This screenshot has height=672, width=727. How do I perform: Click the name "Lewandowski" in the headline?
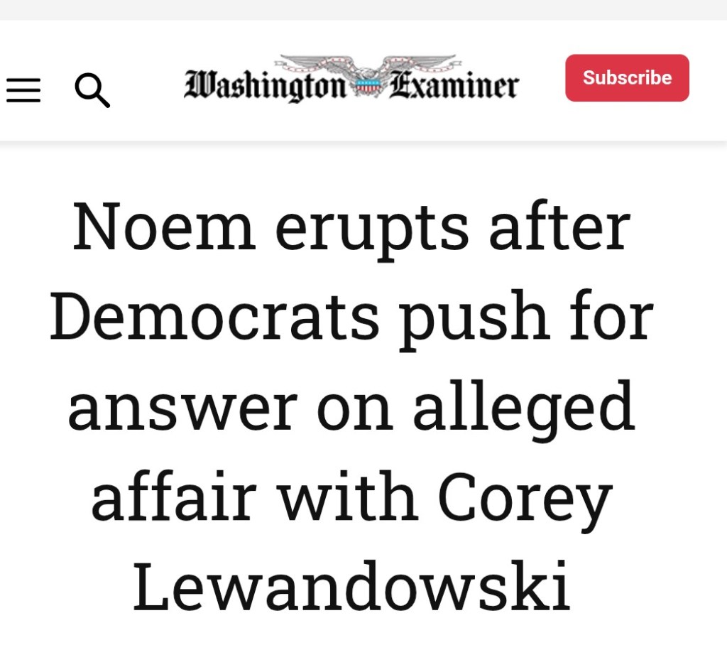pyautogui.click(x=351, y=587)
